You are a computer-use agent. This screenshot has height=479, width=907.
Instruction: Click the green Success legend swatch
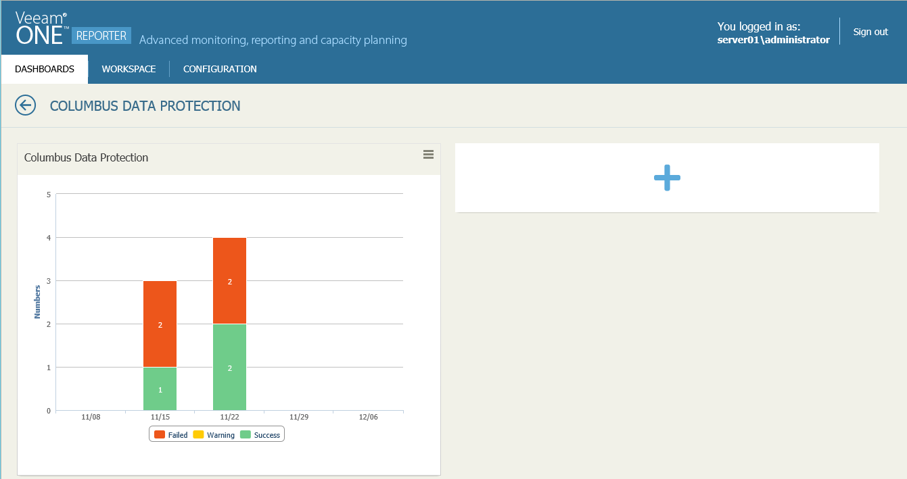246,434
